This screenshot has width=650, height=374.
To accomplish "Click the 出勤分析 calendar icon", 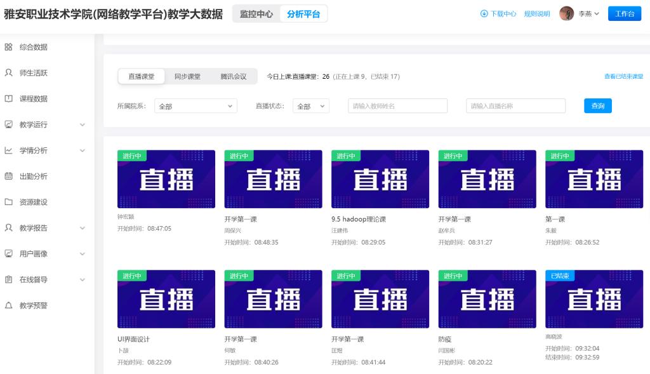I will [9, 177].
